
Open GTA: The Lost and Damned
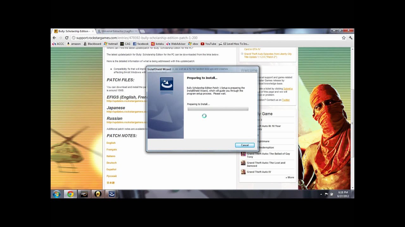pos(266,164)
